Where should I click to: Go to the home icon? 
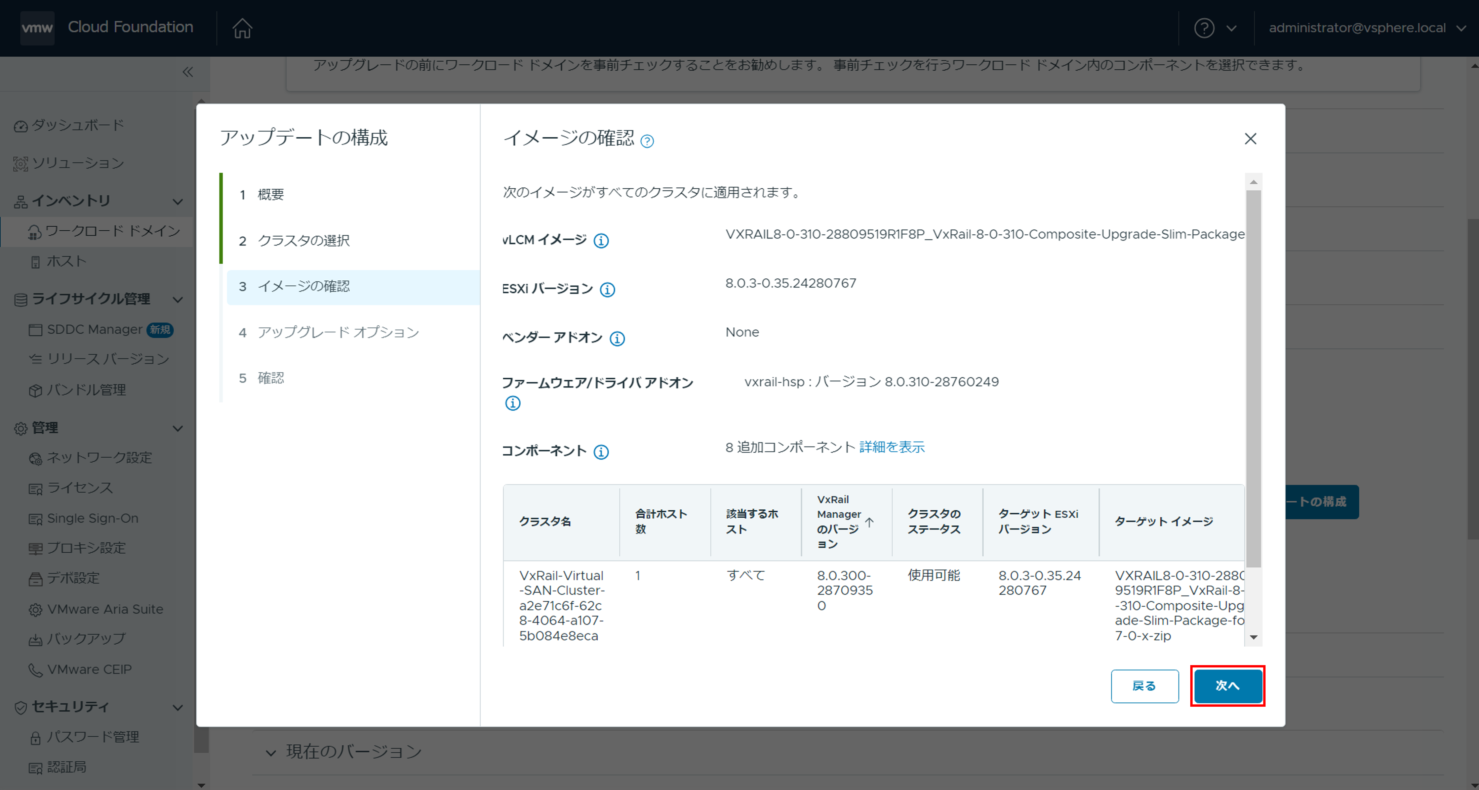(x=242, y=28)
